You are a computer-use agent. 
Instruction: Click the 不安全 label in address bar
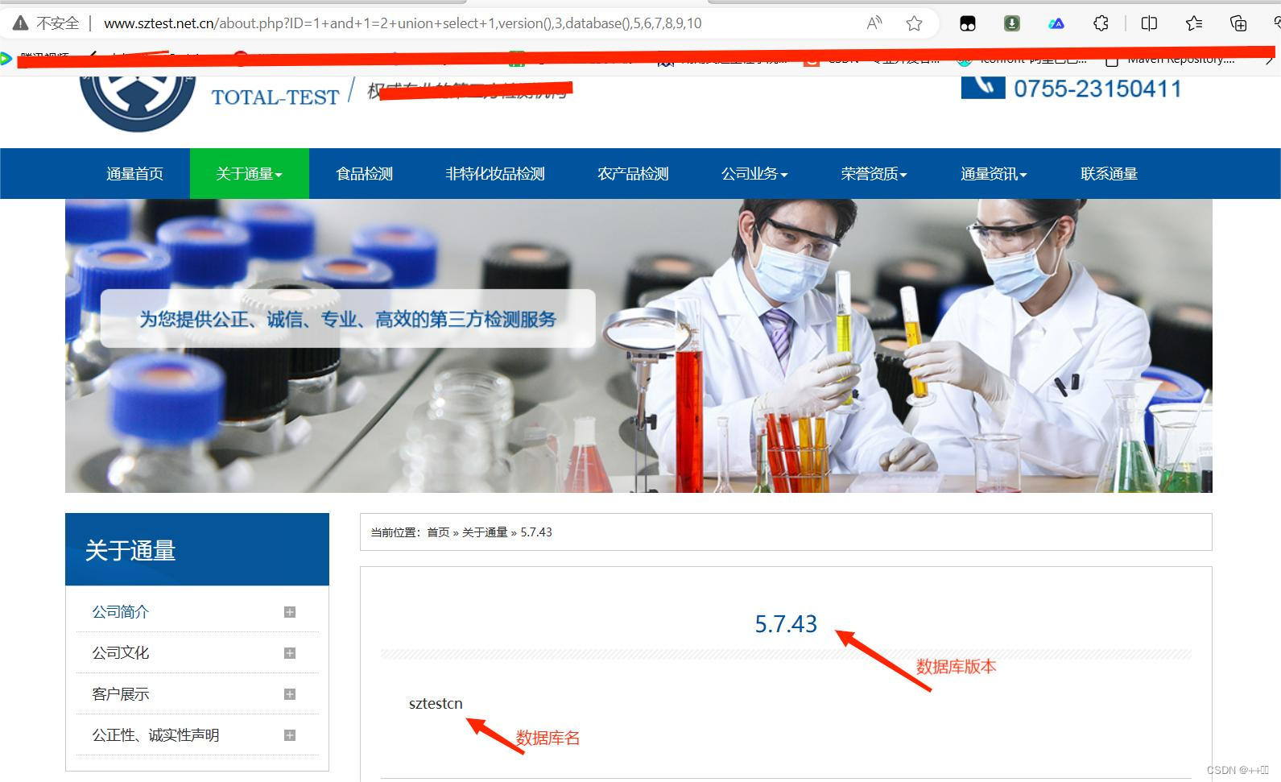(58, 23)
